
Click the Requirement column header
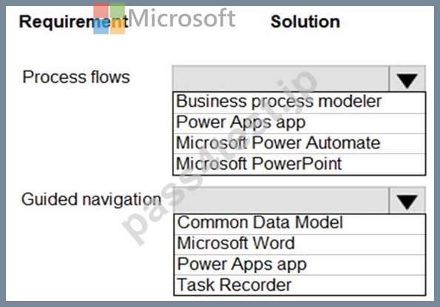(x=74, y=22)
